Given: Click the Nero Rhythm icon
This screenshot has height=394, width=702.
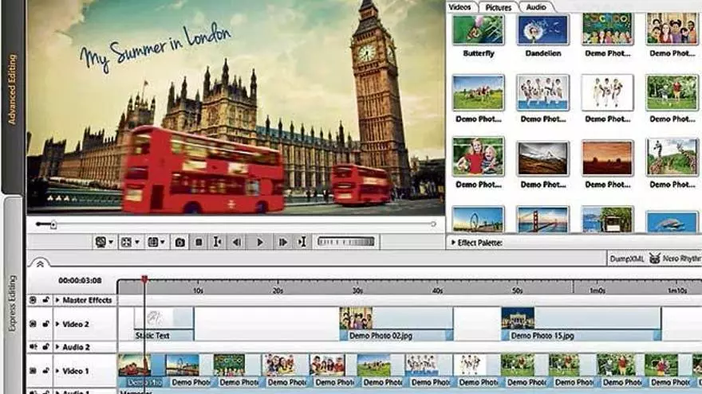Looking at the screenshot, I should (654, 259).
